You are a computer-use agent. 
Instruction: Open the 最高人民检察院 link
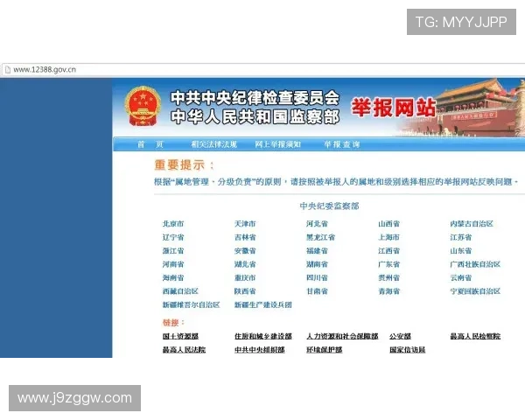pos(475,336)
